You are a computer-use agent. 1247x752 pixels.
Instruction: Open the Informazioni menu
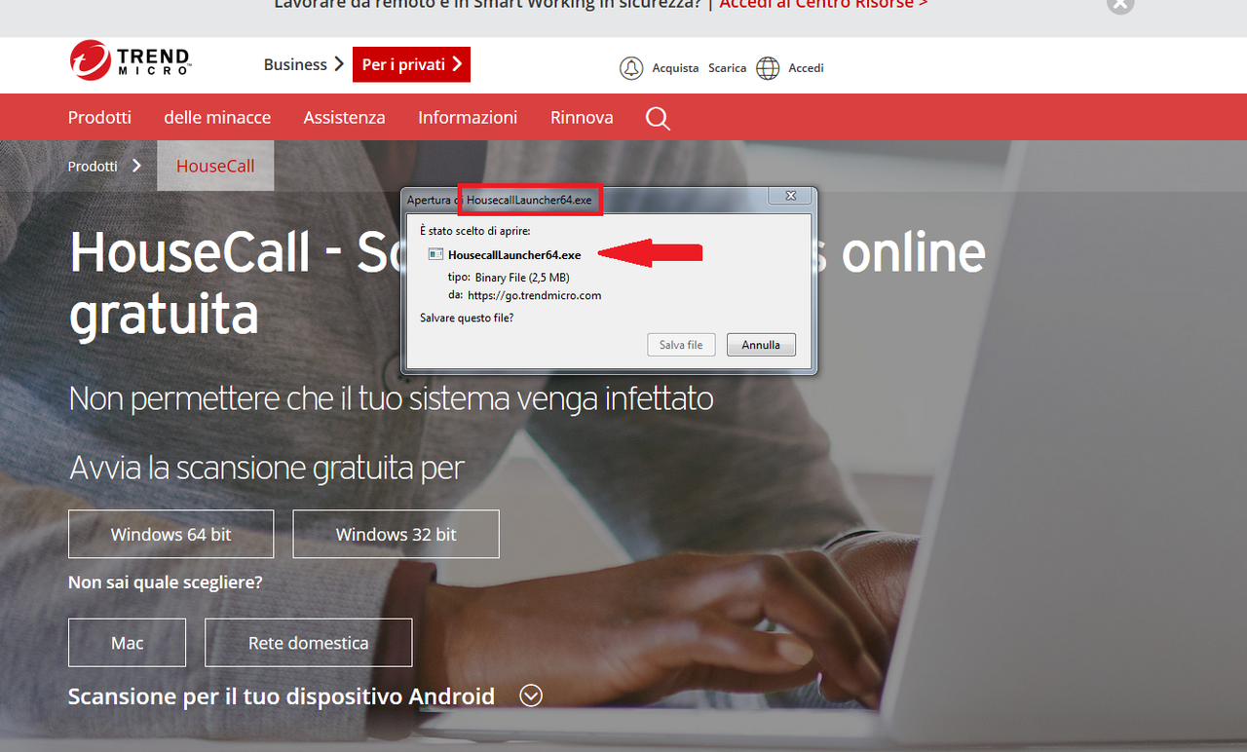pyautogui.click(x=468, y=118)
